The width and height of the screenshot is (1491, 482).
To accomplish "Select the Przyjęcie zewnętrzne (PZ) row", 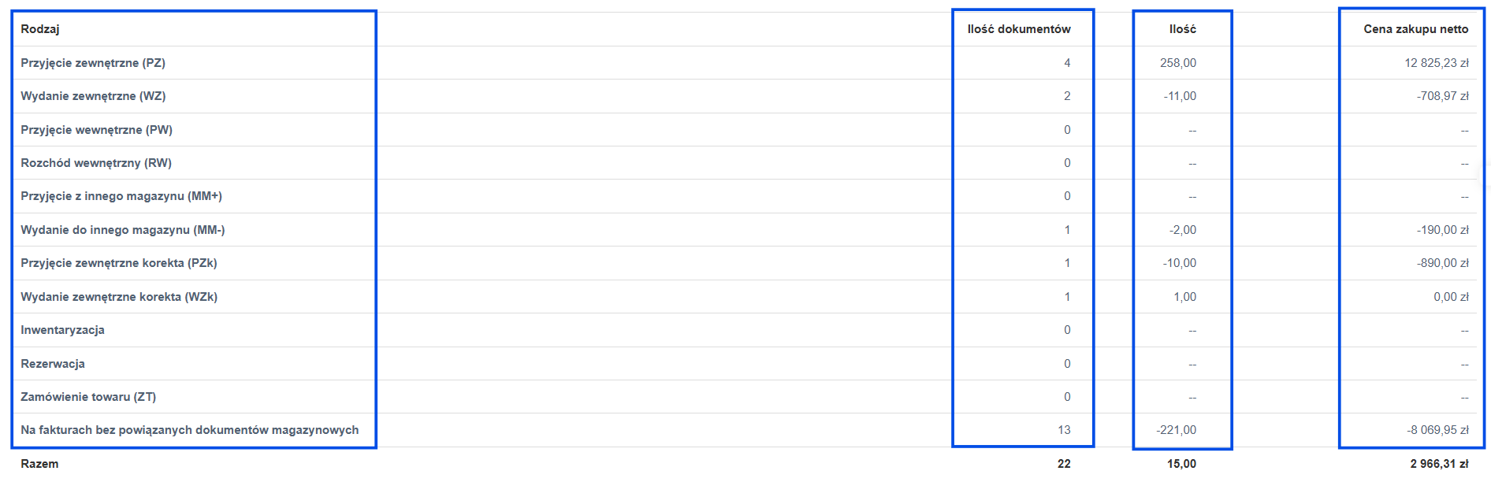I will [745, 63].
